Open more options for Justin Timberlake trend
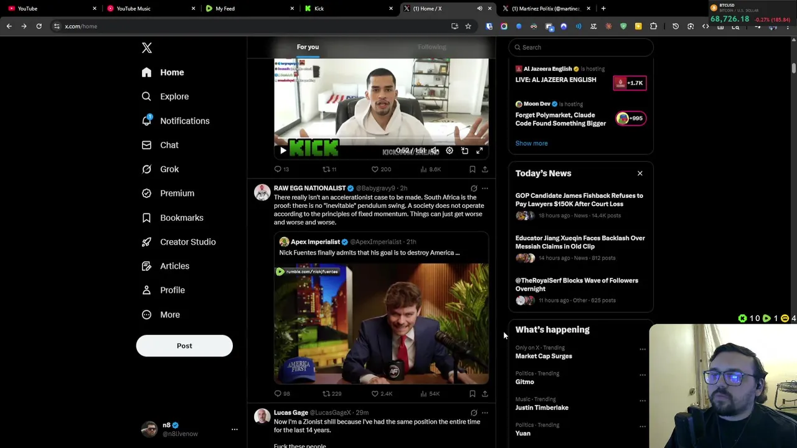797x448 pixels. pos(643,401)
